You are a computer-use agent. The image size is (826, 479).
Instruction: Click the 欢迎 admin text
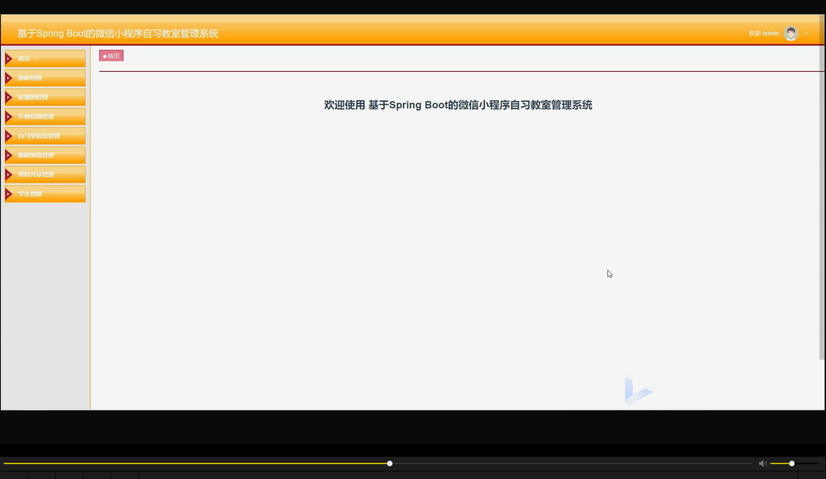point(763,33)
